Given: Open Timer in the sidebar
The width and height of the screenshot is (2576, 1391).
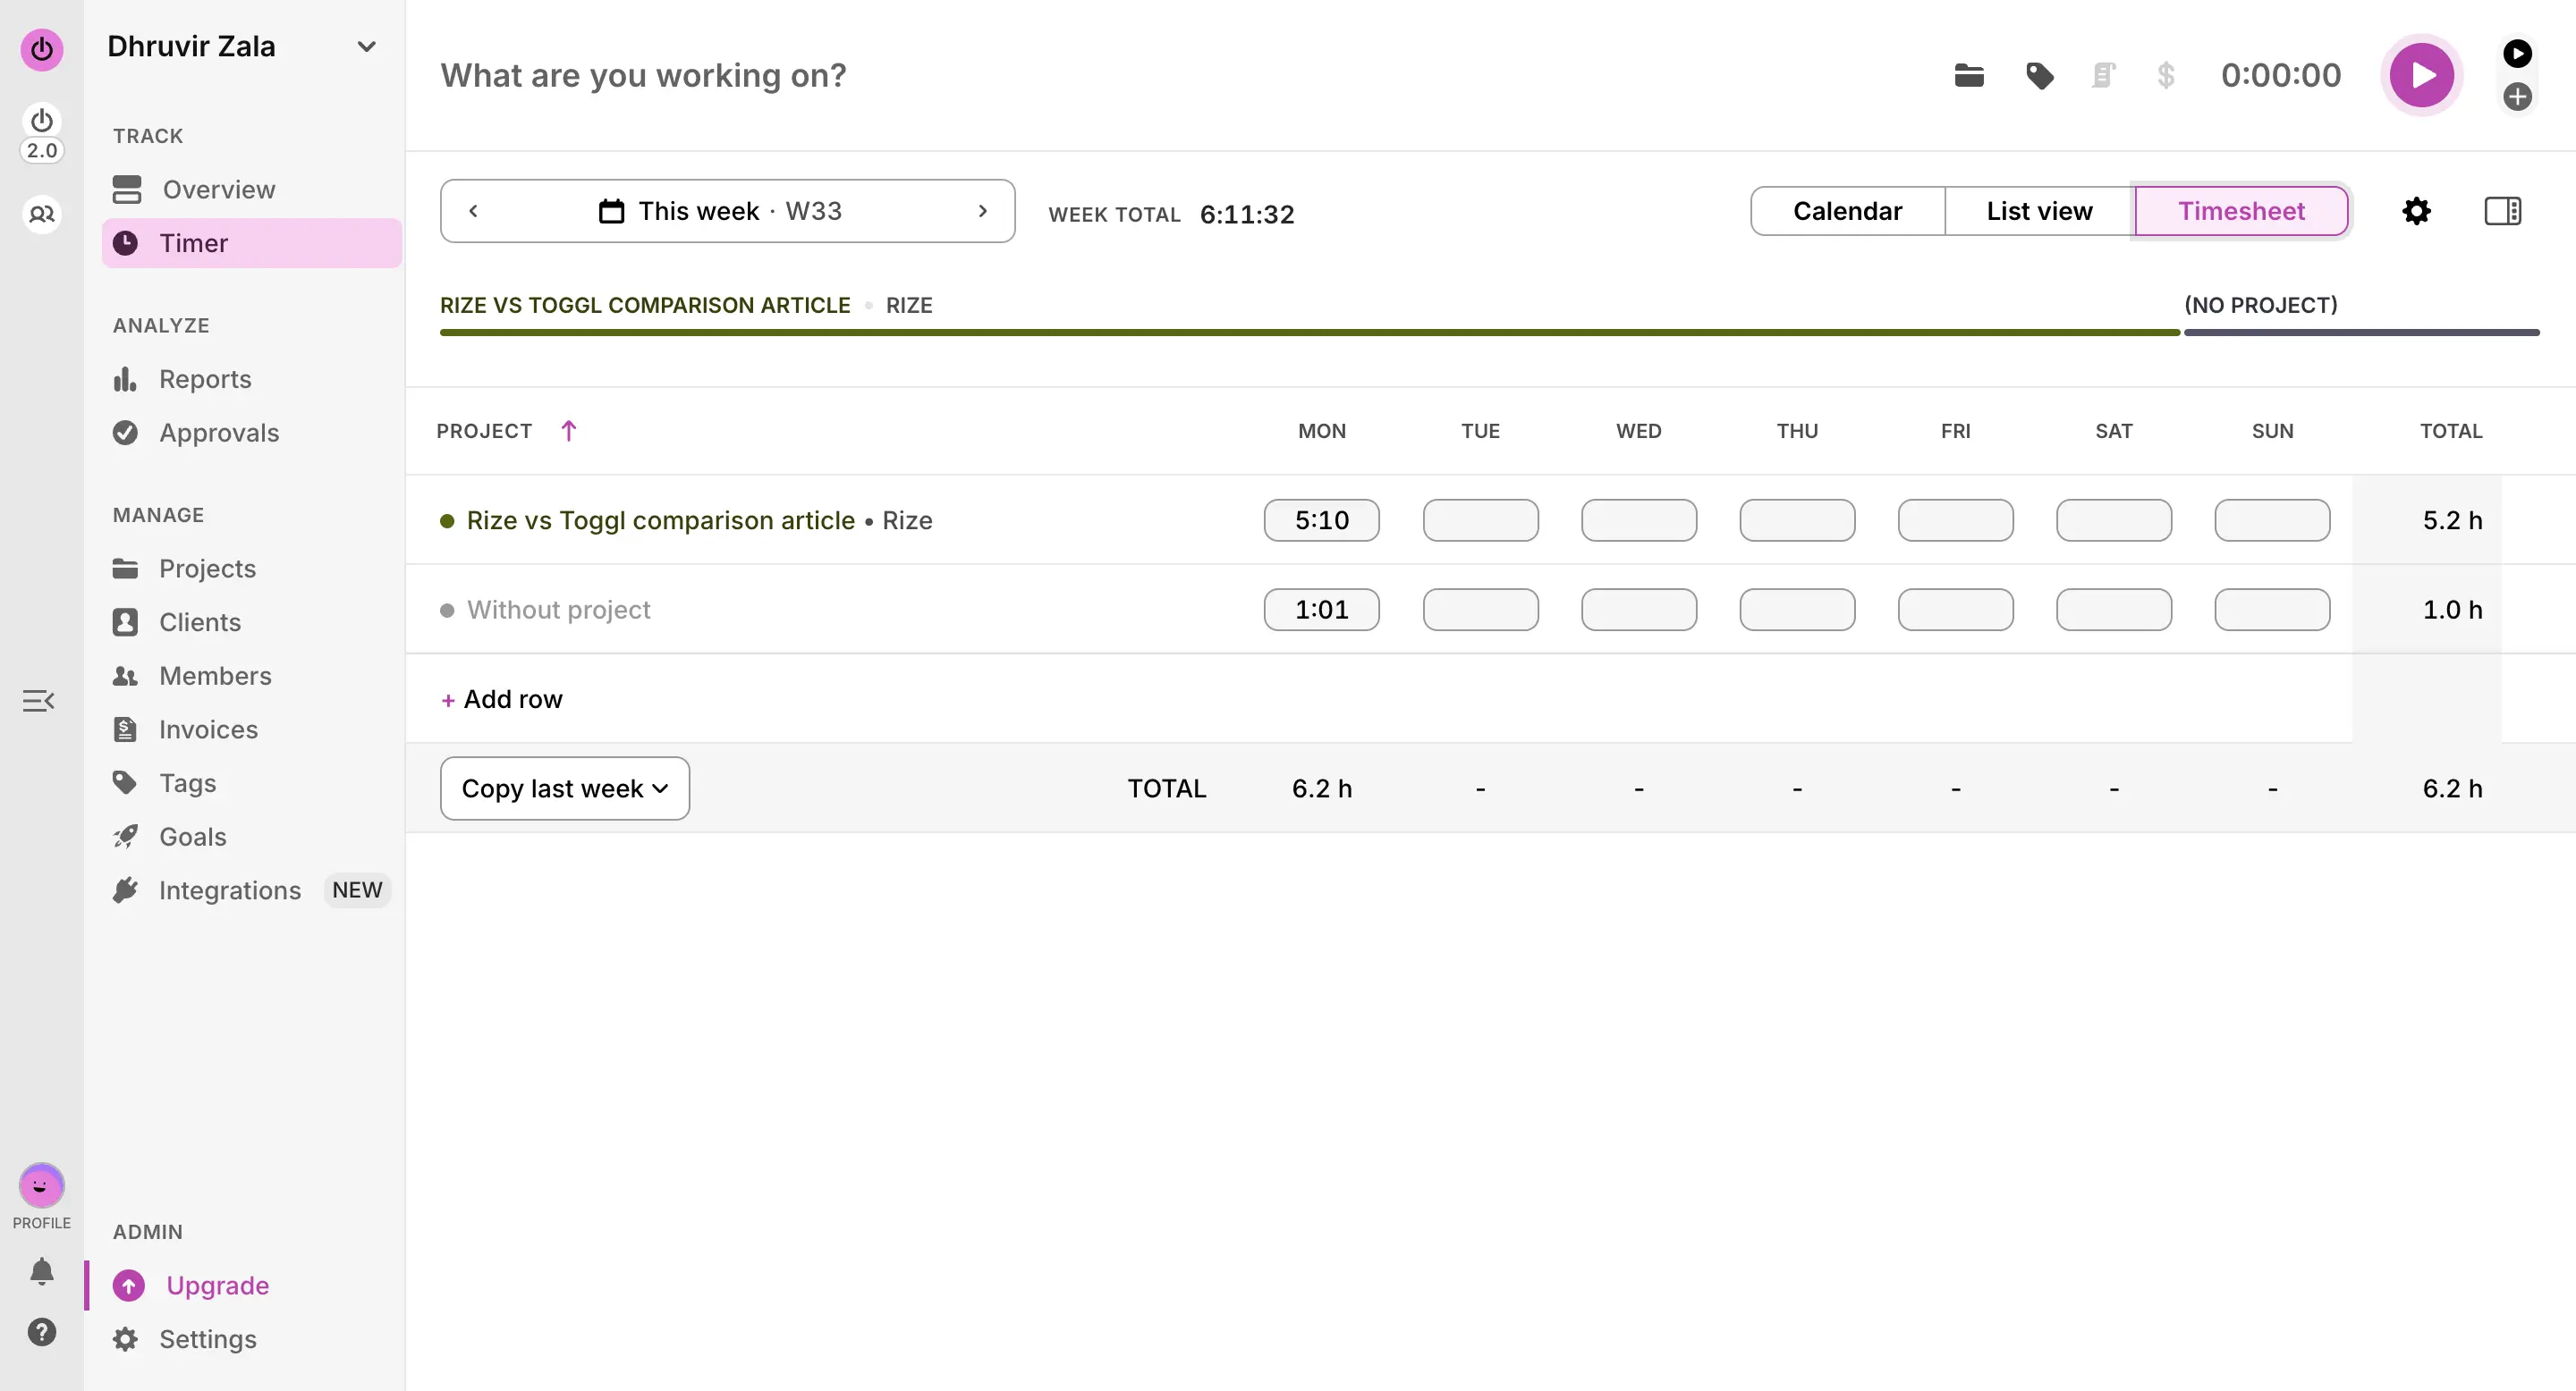Looking at the screenshot, I should pos(252,243).
